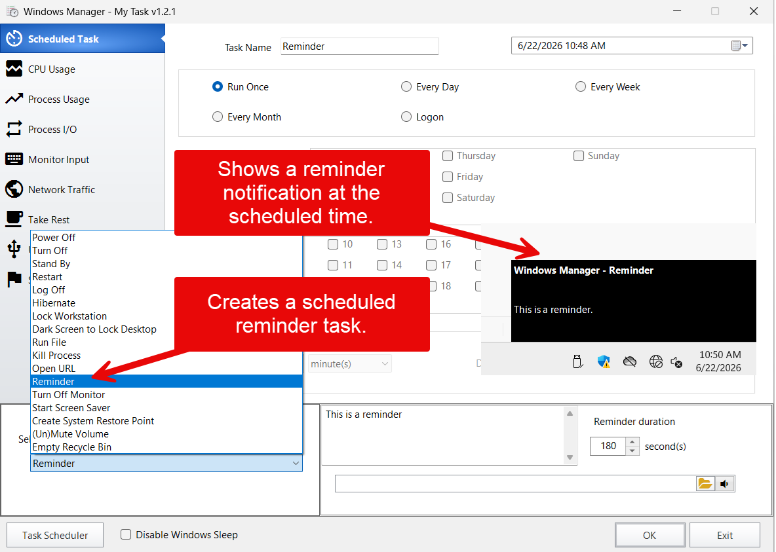
Task: Select the Every Week radio button
Action: (x=581, y=86)
